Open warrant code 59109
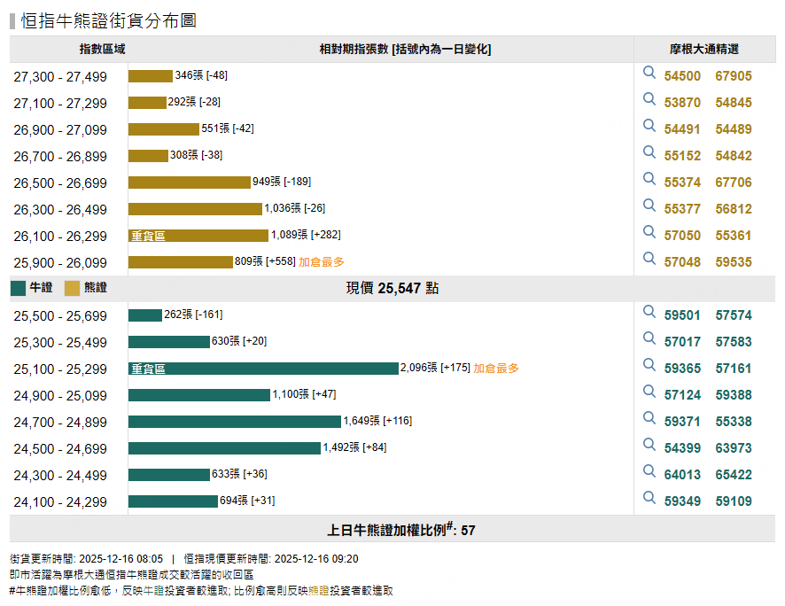Image resolution: width=785 pixels, height=606 pixels. tap(734, 501)
